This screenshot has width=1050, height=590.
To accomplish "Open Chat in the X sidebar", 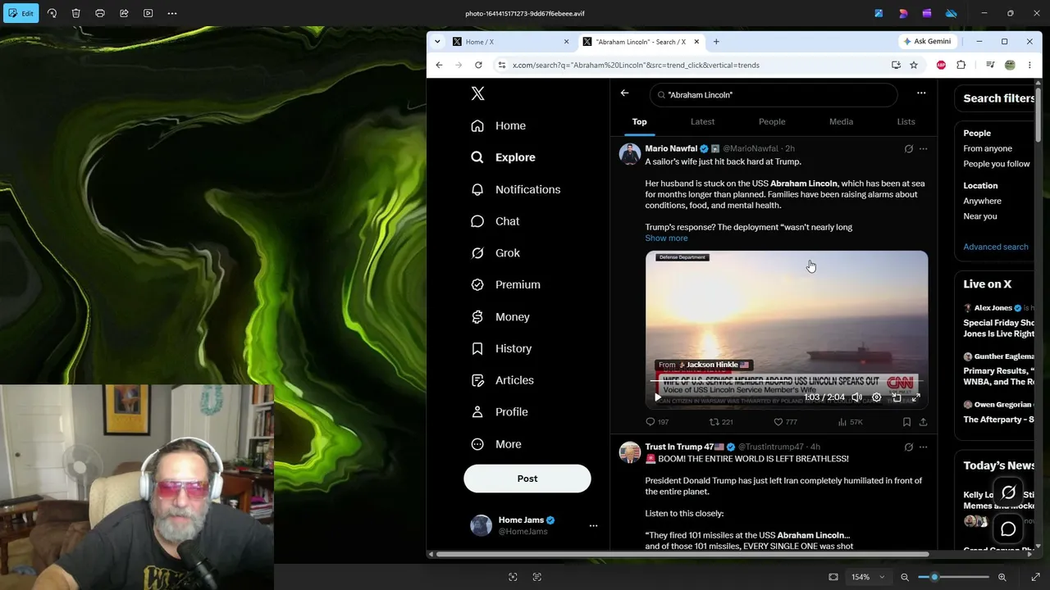I will pyautogui.click(x=495, y=221).
